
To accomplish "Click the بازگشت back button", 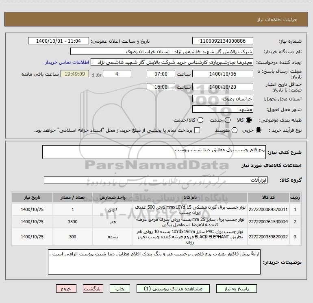I will click(x=93, y=289).
